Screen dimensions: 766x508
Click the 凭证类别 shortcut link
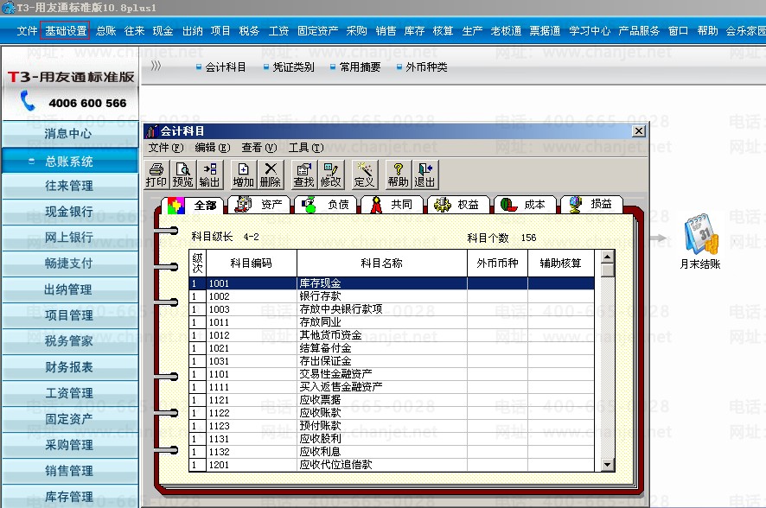pyautogui.click(x=289, y=67)
